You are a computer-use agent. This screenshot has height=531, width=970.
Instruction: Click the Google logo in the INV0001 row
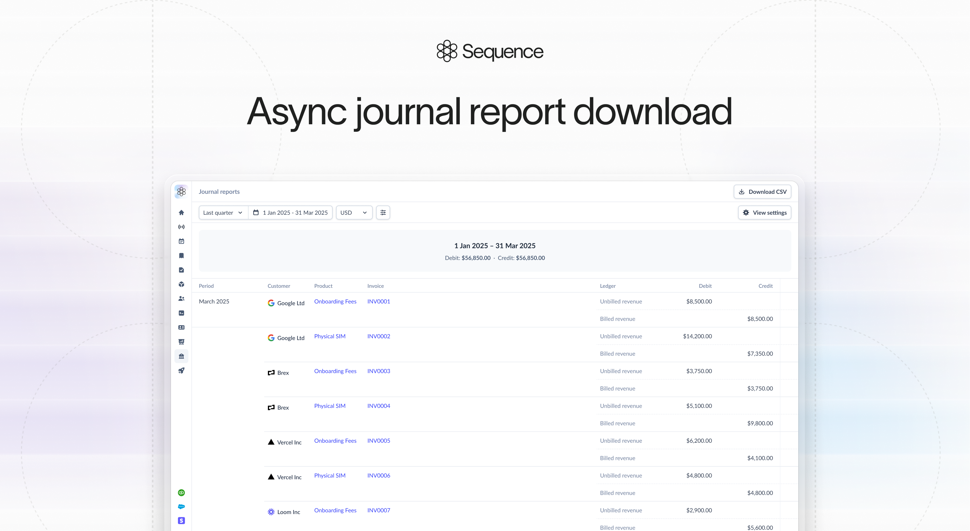point(271,303)
